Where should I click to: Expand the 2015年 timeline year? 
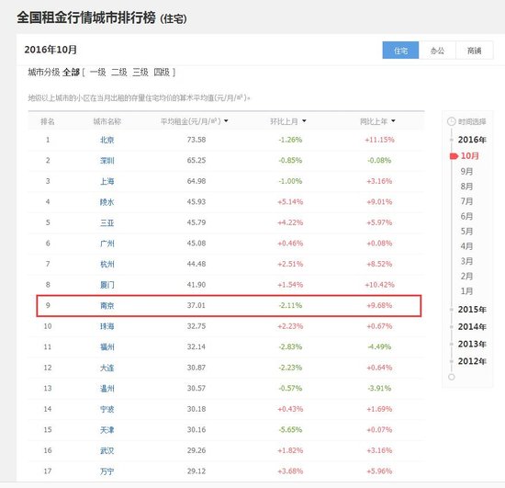pos(472,310)
